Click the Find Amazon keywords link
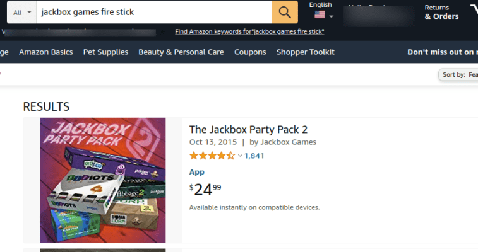The width and height of the screenshot is (478, 252). point(249,31)
